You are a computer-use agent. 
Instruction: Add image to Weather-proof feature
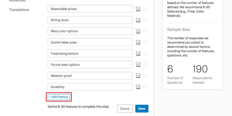pyautogui.click(x=138, y=76)
